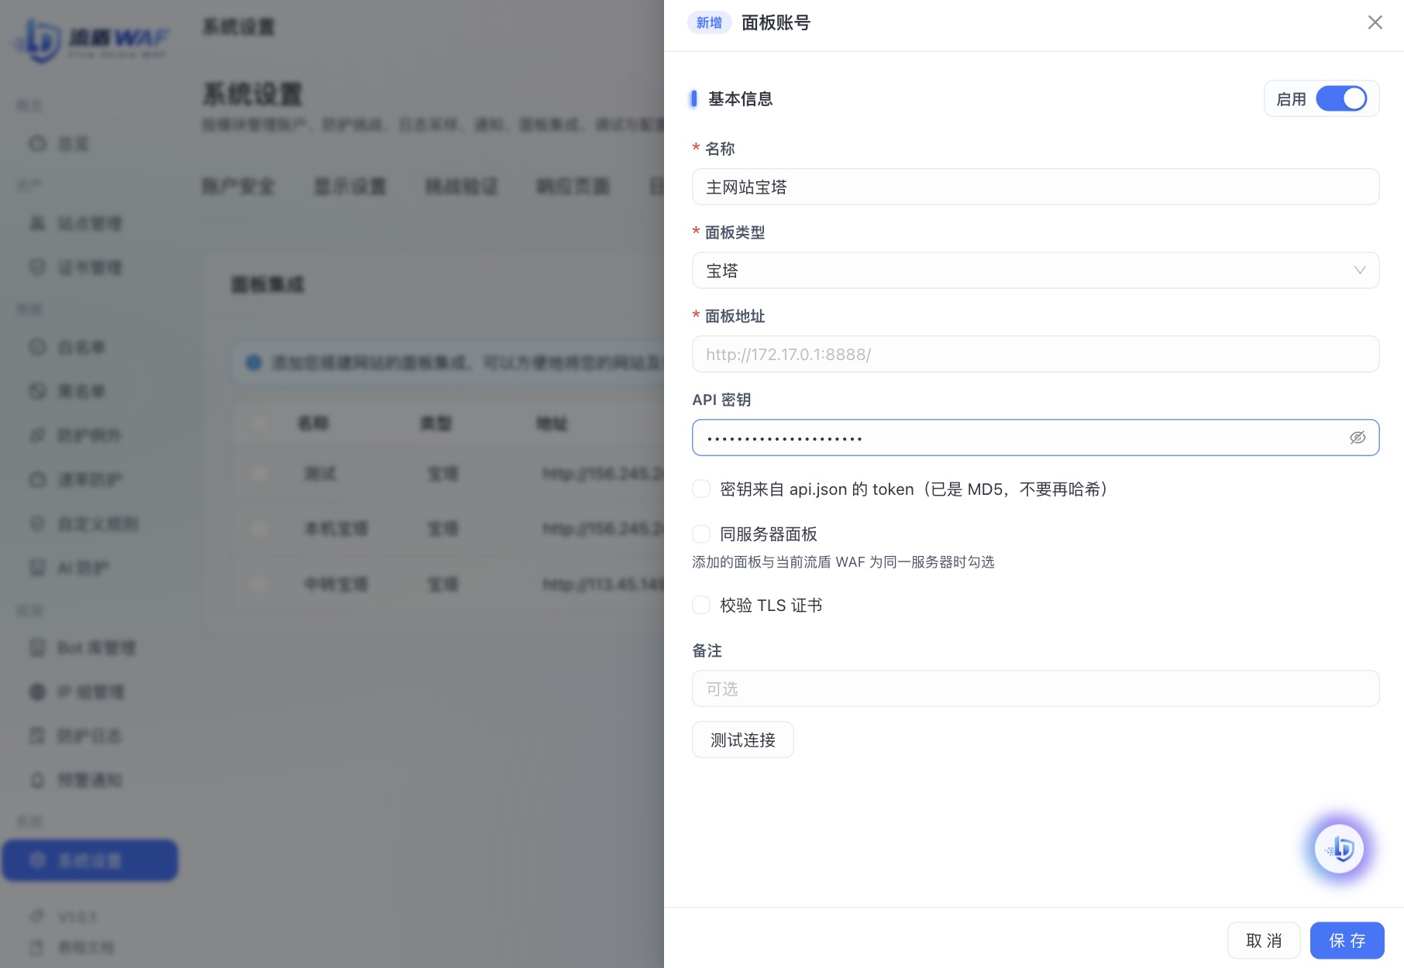Expand the 面板类型 dropdown chevron arrow
The width and height of the screenshot is (1404, 968).
point(1359,270)
